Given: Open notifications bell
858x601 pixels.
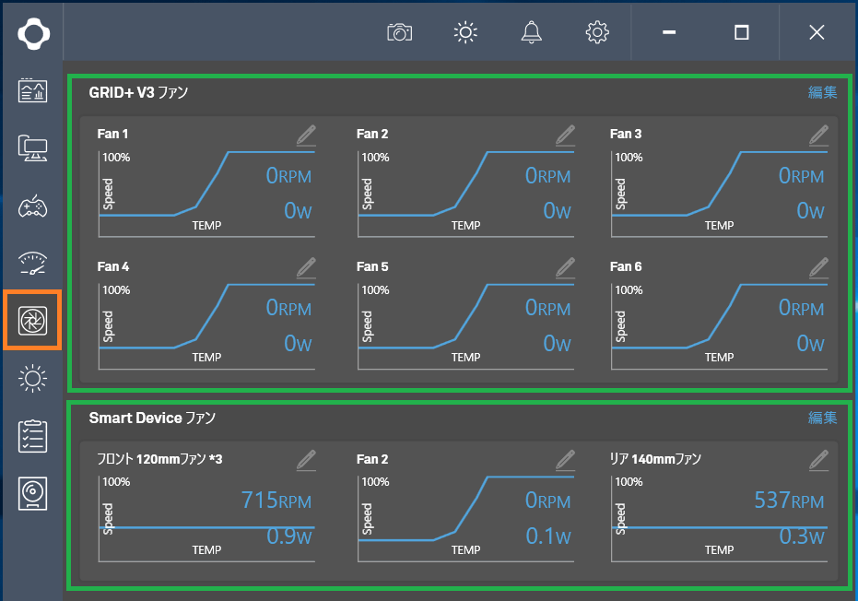Looking at the screenshot, I should click(532, 32).
